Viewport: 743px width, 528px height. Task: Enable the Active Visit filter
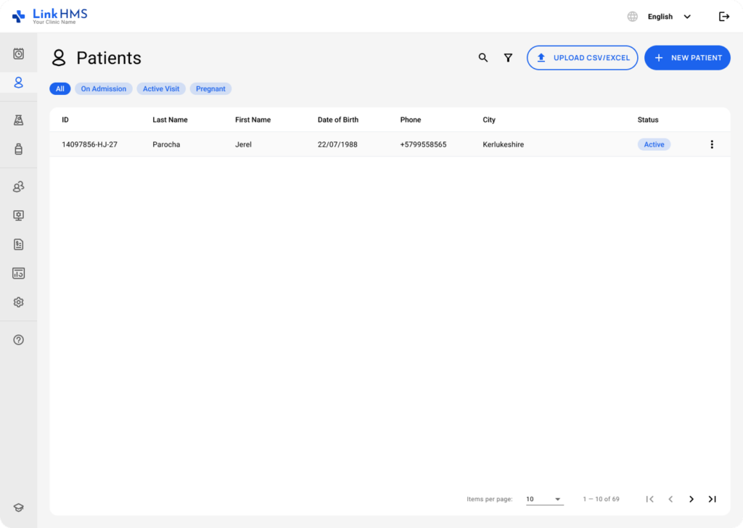point(160,88)
